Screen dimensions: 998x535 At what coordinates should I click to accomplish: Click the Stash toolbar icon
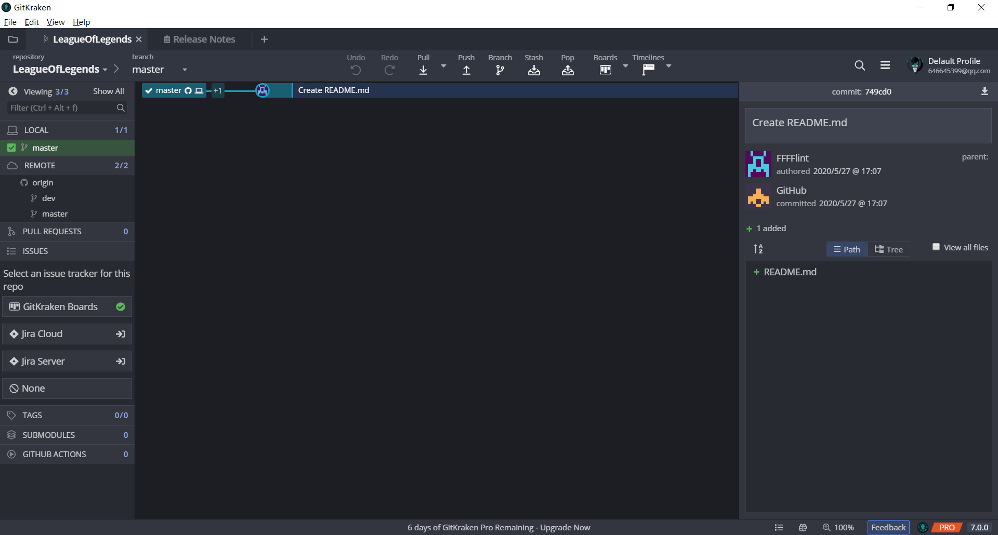click(534, 70)
